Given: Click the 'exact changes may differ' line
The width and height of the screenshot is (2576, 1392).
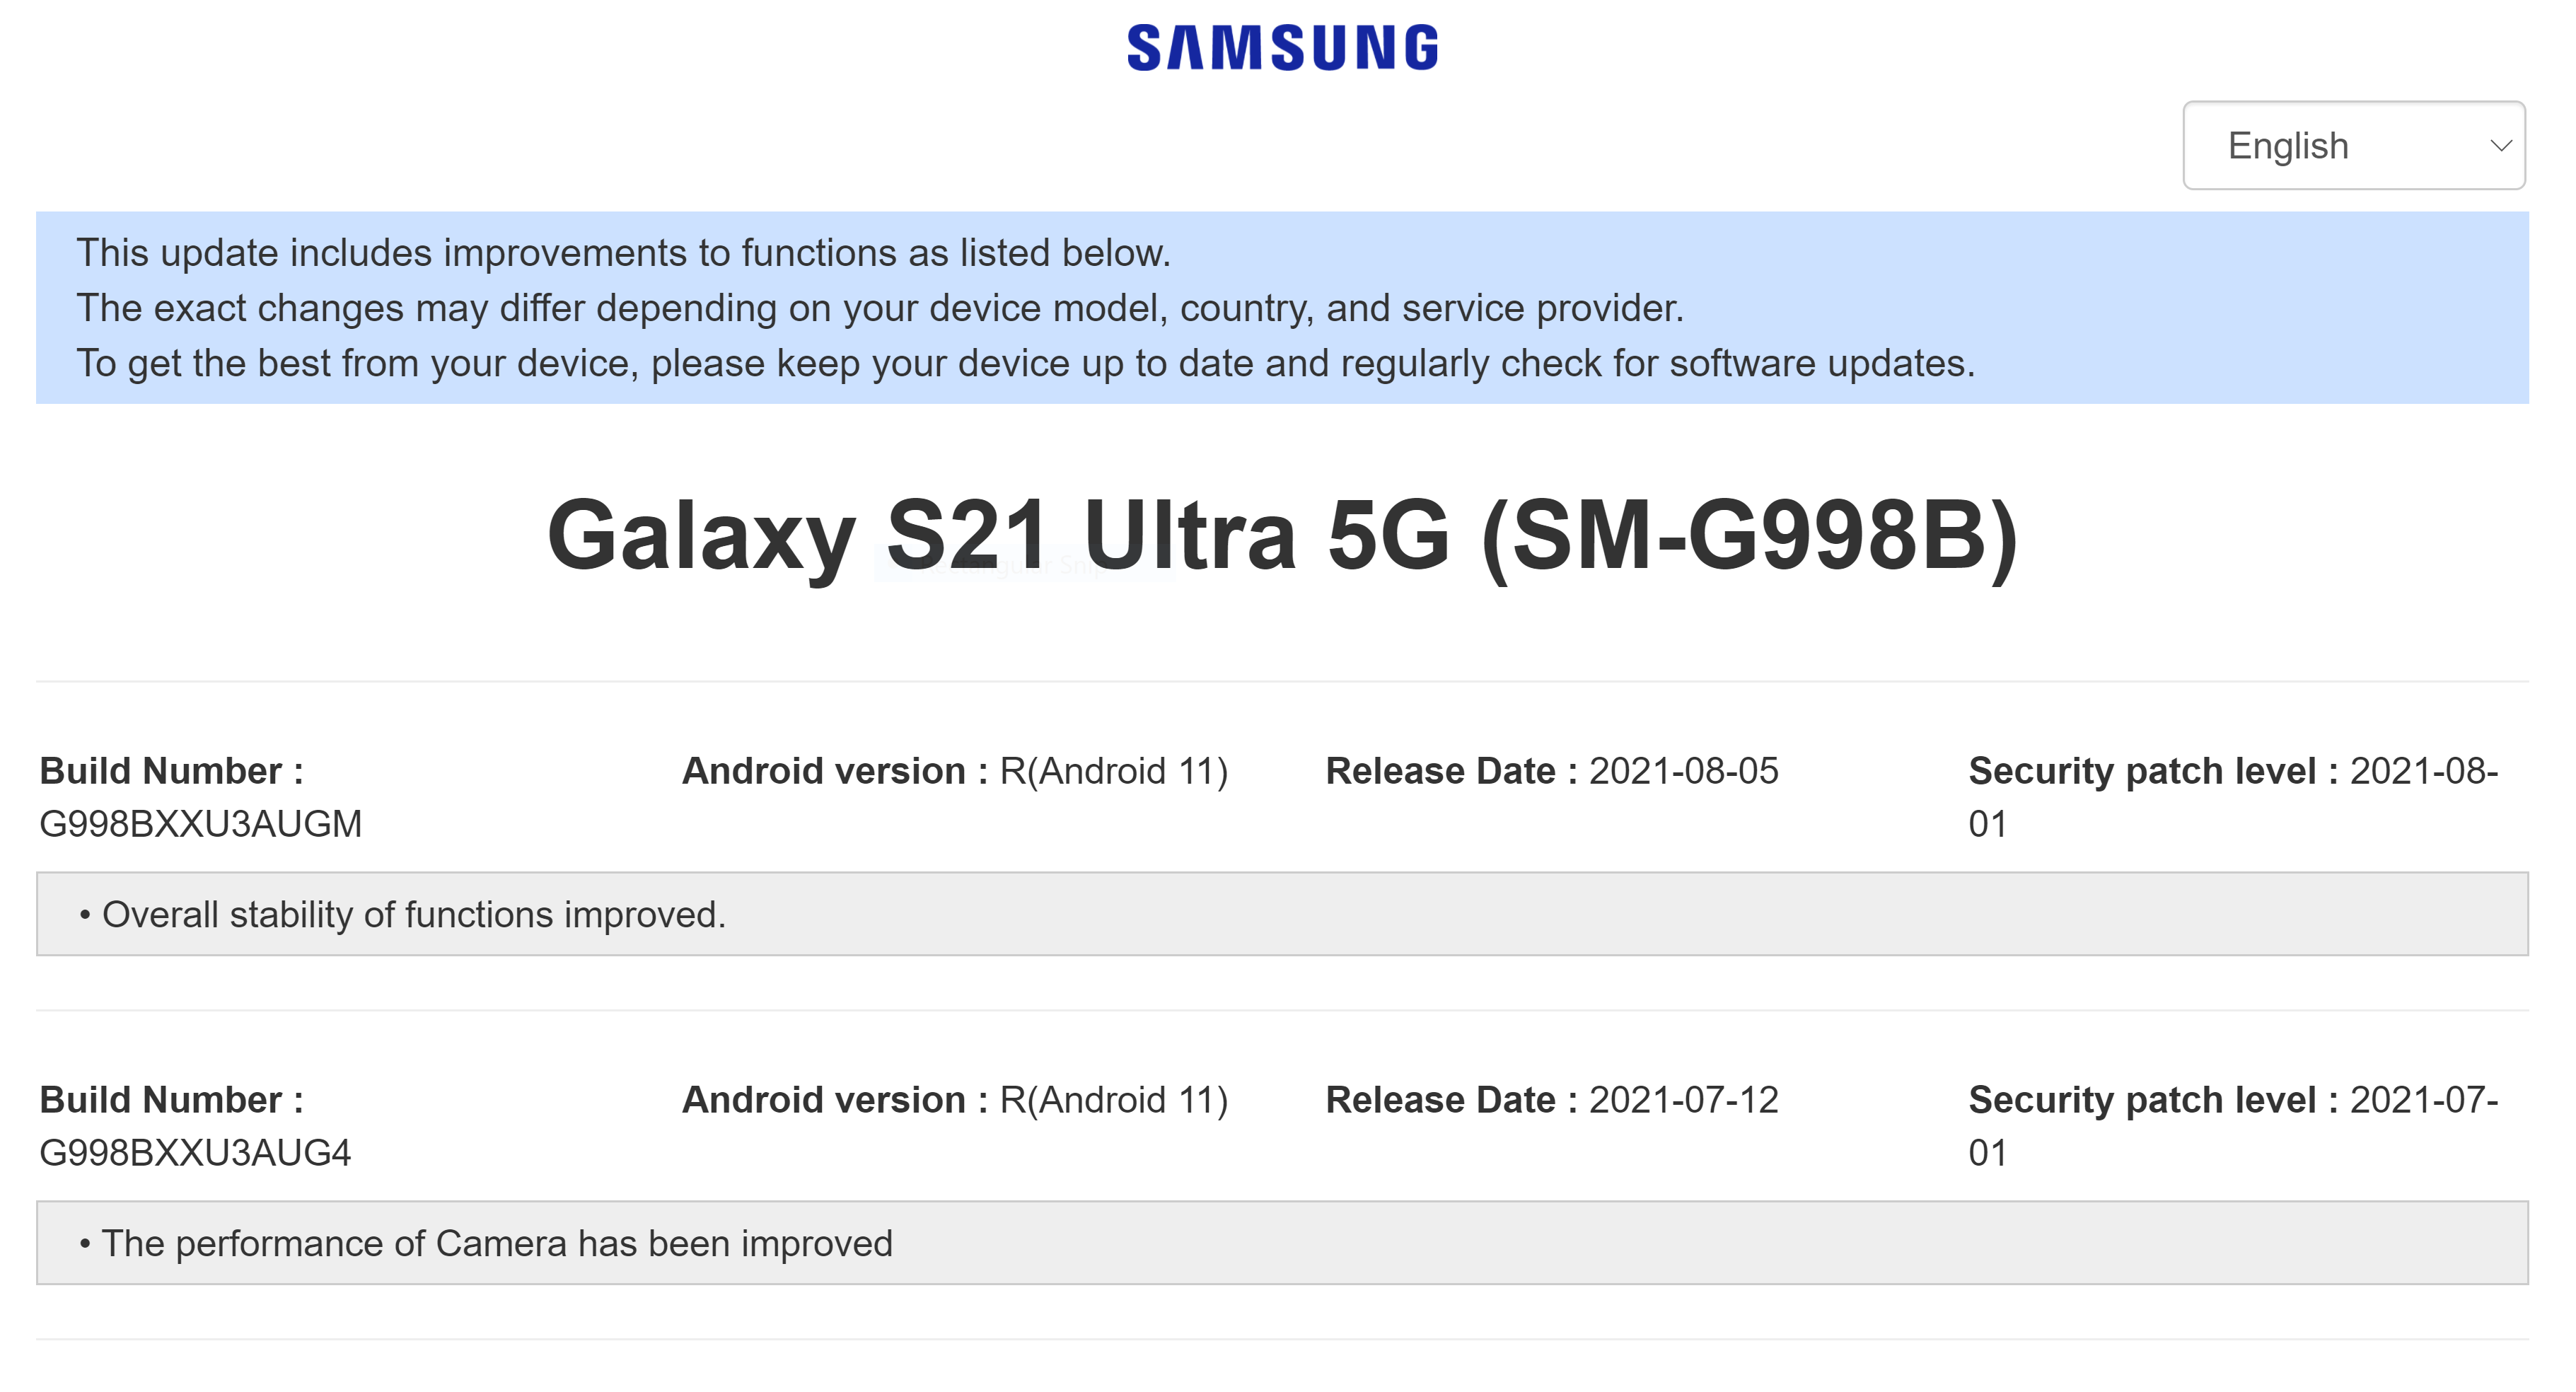Looking at the screenshot, I should pyautogui.click(x=880, y=308).
